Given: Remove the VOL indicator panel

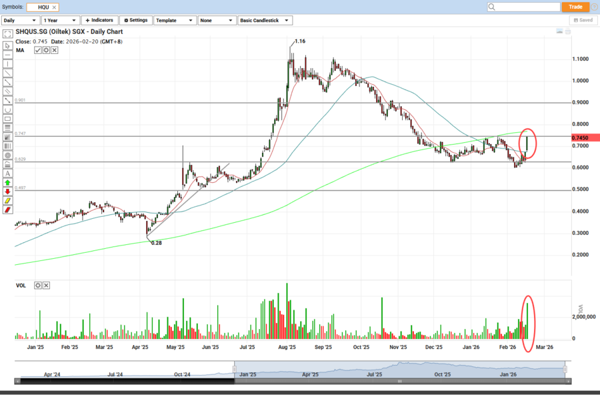Looking at the screenshot, I should pos(46,285).
